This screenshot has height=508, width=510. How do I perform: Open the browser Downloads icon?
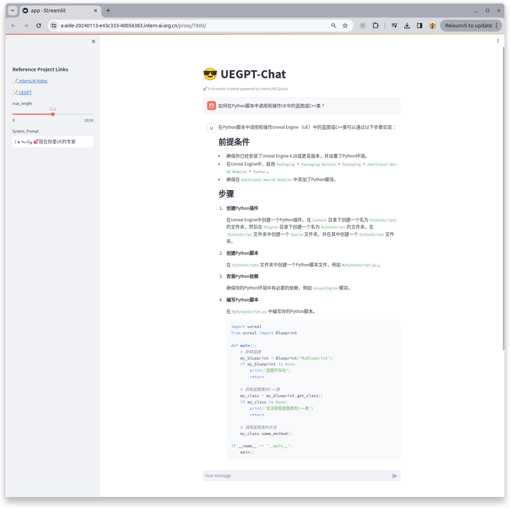point(407,26)
